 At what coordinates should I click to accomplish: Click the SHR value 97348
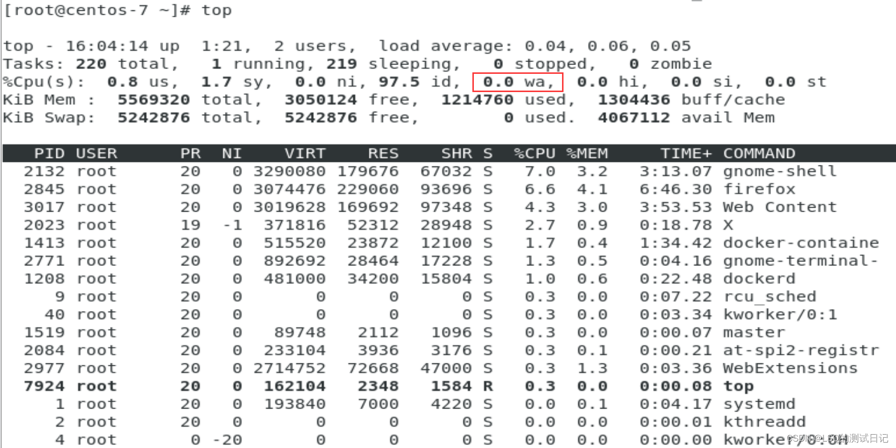tap(446, 207)
